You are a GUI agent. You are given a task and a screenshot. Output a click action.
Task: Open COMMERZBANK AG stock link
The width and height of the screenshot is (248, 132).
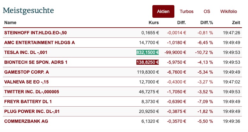pos(26,121)
